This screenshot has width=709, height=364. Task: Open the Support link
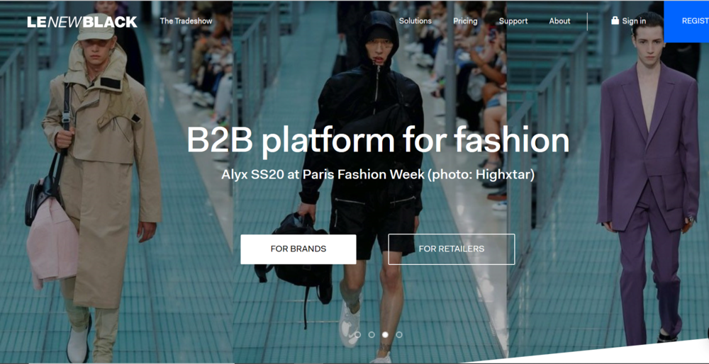pyautogui.click(x=513, y=21)
